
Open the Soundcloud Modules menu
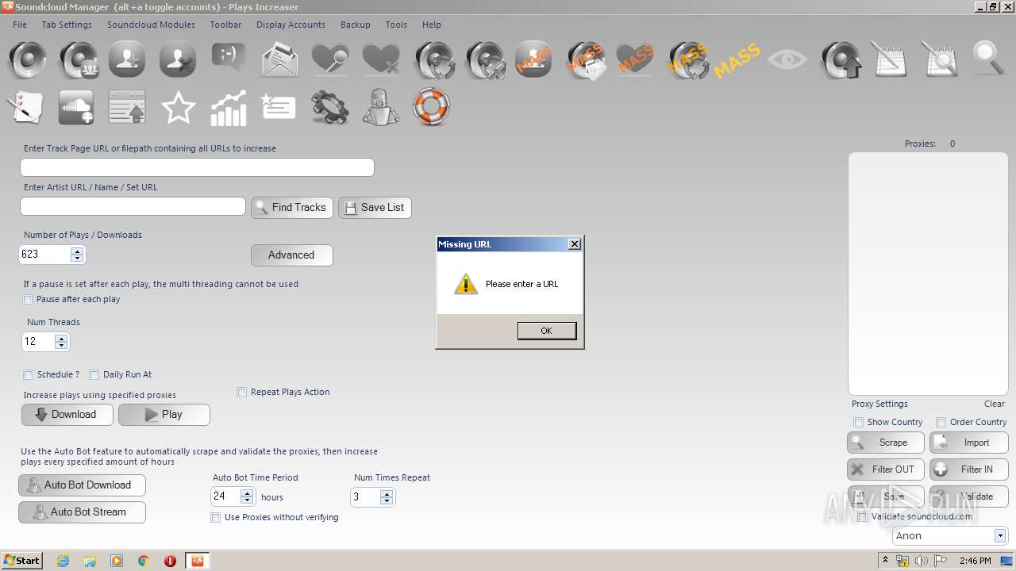[151, 25]
